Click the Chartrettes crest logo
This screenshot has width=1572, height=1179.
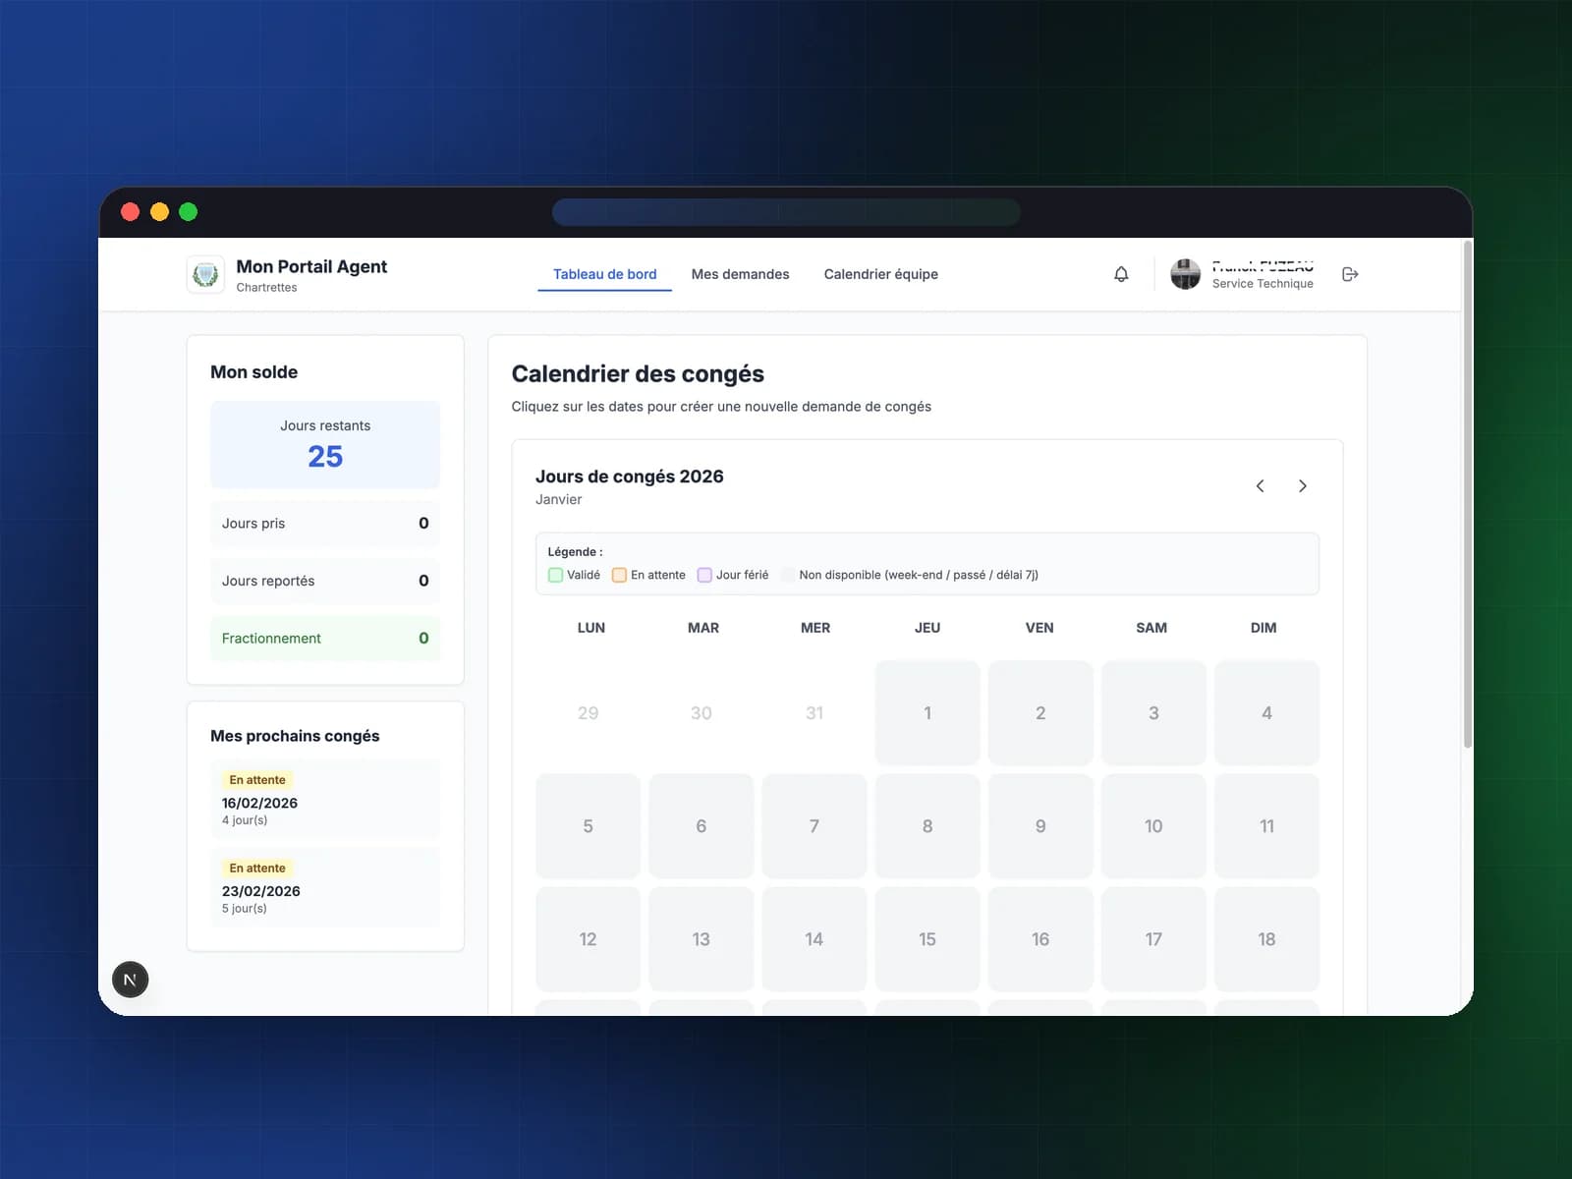[205, 275]
